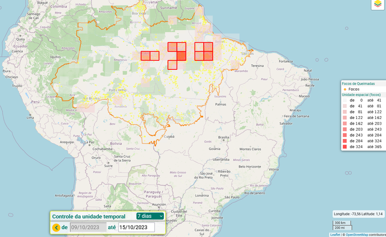Click the Focos point symbol in legend
The width and height of the screenshot is (386, 237).
point(344,89)
